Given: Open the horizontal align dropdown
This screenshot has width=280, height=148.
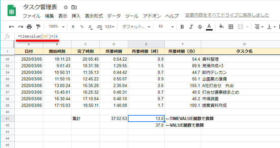Looking at the screenshot, I should (x=259, y=27).
